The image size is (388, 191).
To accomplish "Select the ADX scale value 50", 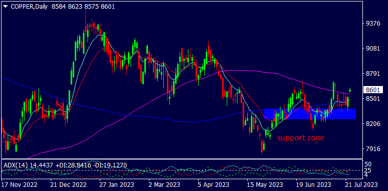I will (x=369, y=164).
